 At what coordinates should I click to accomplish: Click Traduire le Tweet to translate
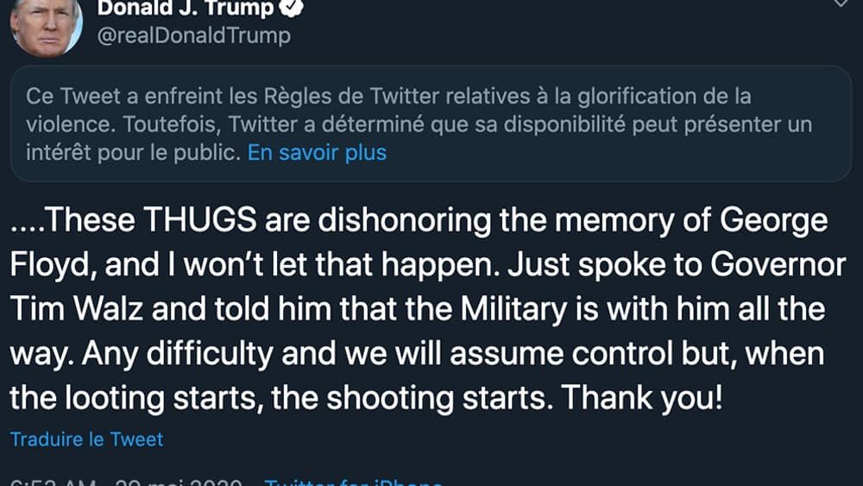coord(86,439)
